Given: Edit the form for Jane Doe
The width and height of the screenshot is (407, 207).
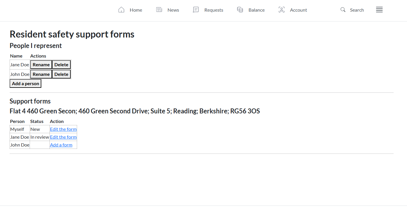Looking at the screenshot, I should [x=63, y=137].
